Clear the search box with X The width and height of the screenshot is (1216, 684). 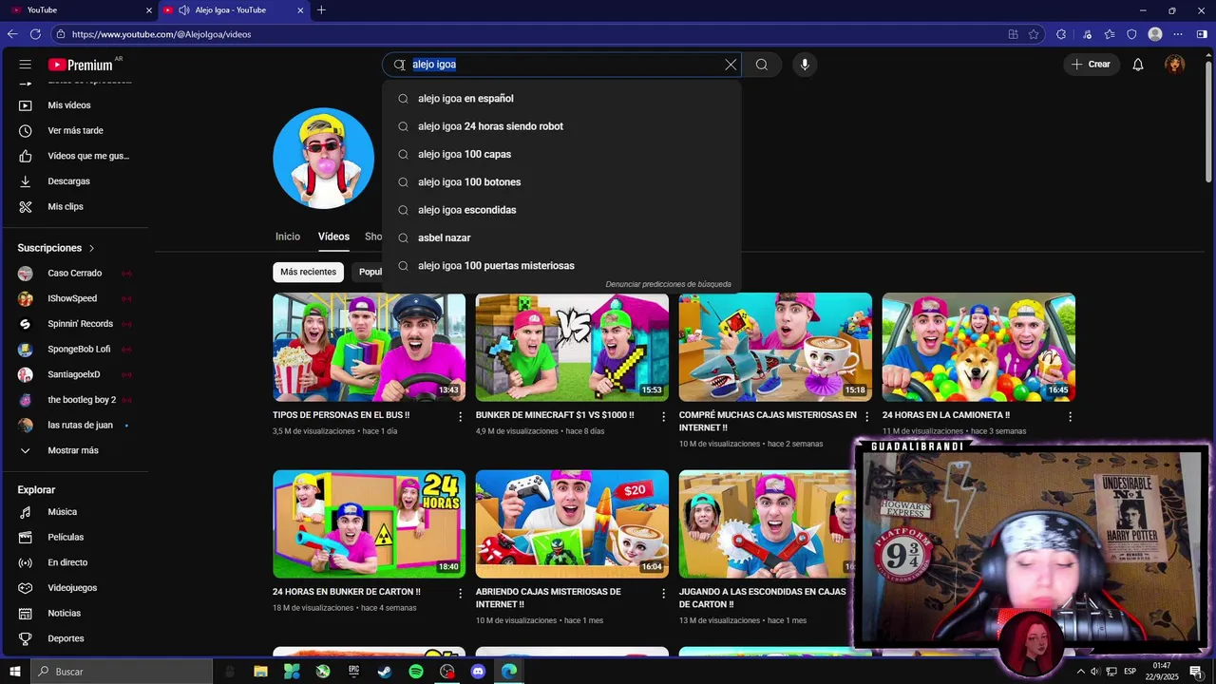[x=731, y=65]
